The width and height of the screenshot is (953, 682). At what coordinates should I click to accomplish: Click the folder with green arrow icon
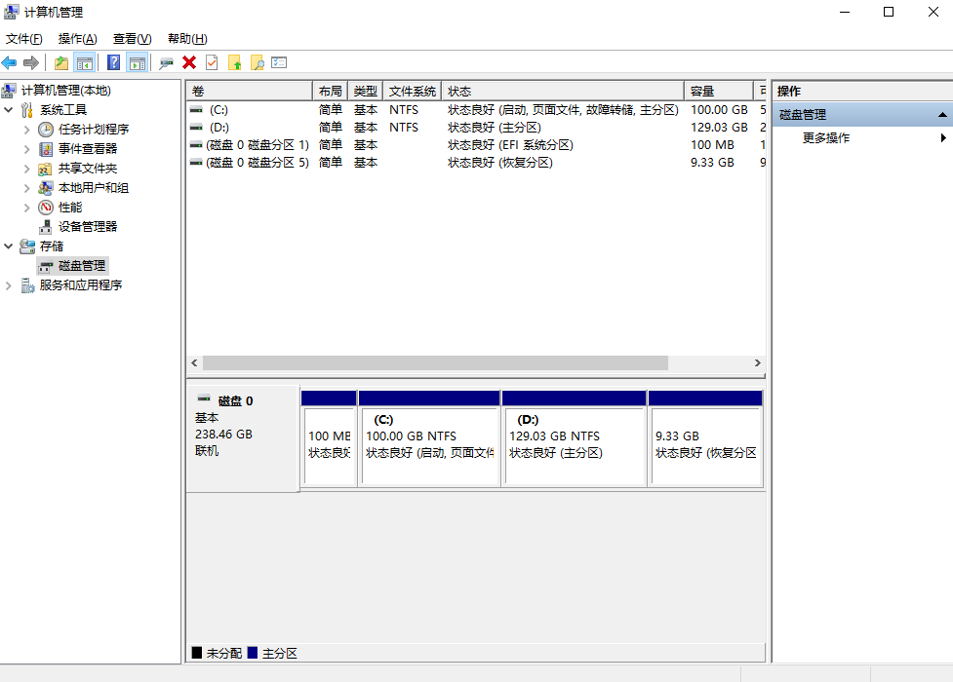click(235, 62)
